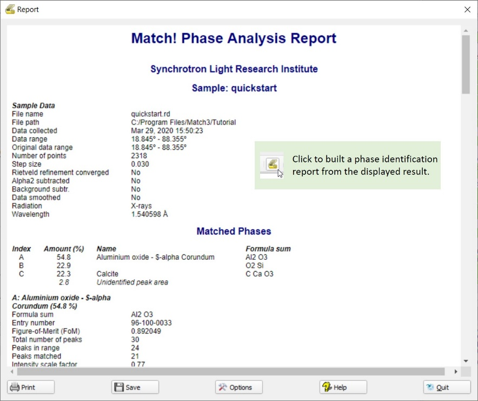Click the file path 'C:/Program Files/Match3/Tutorial'
This screenshot has width=478, height=401.
point(183,122)
